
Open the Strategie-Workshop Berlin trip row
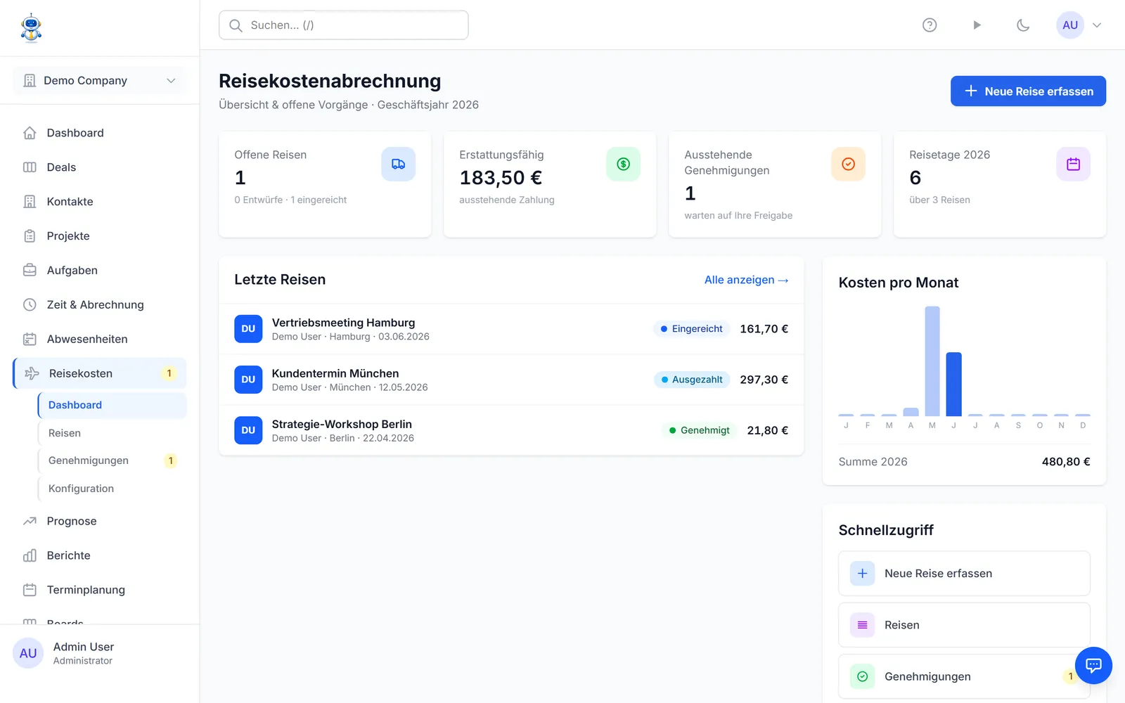[x=511, y=430]
